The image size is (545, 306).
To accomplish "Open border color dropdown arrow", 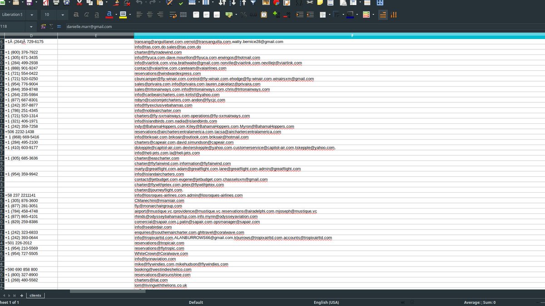I will [x=357, y=15].
